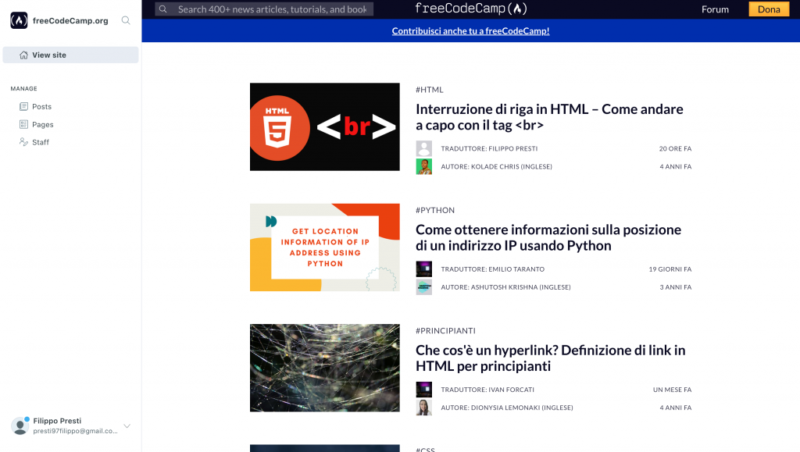Image resolution: width=800 pixels, height=452 pixels.
Task: Click Autore: Kolade Chris (Inglese) text
Action: [496, 166]
